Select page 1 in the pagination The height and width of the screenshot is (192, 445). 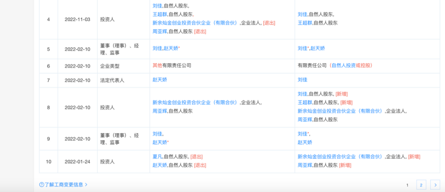407,185
